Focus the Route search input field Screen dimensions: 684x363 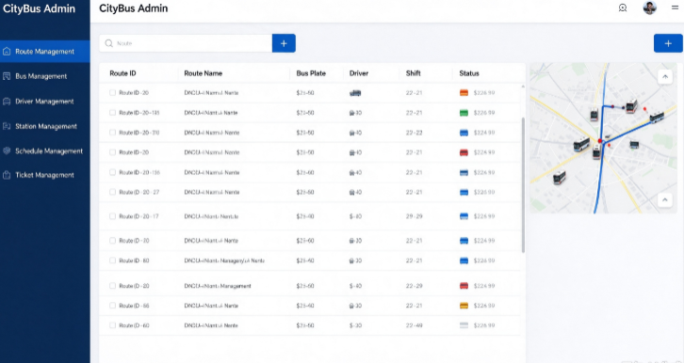pyautogui.click(x=186, y=43)
